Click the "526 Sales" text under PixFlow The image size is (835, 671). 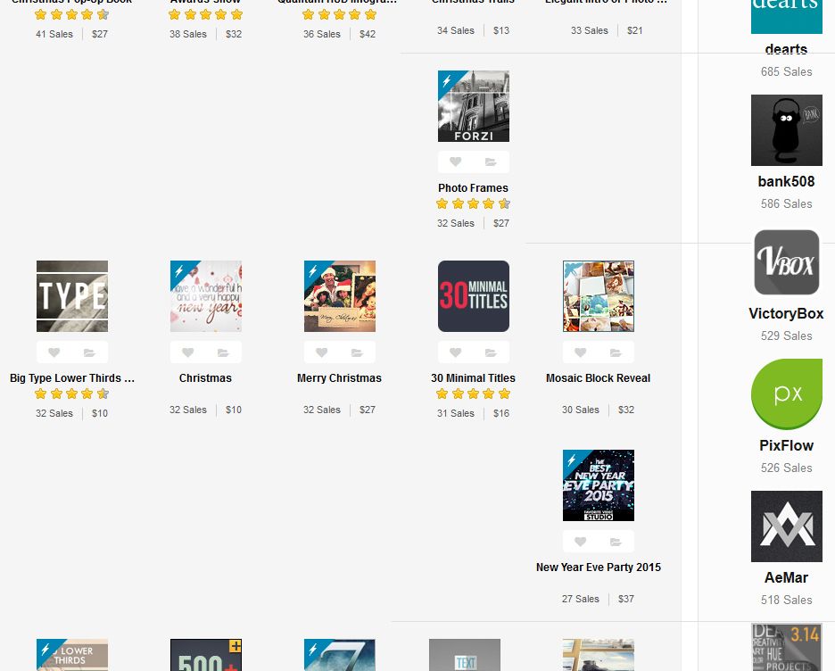click(x=786, y=468)
